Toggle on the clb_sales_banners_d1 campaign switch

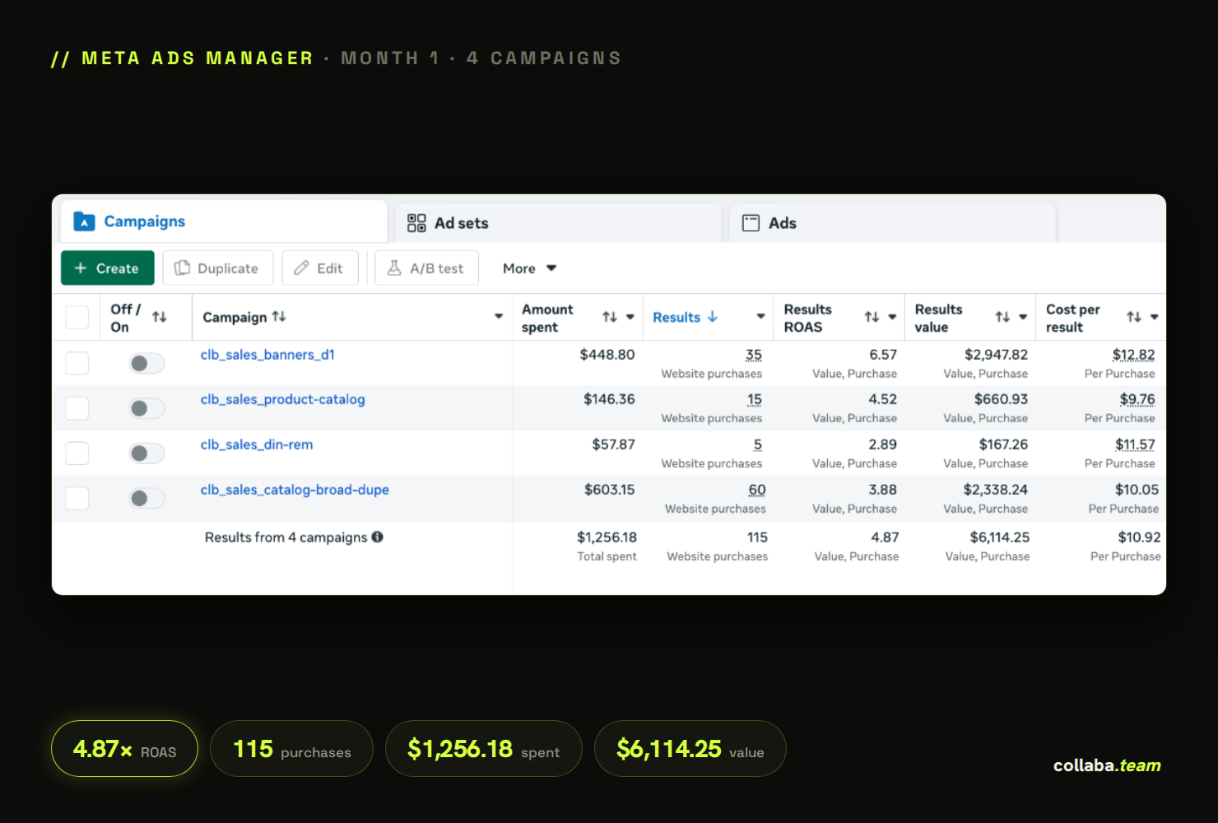(x=147, y=363)
